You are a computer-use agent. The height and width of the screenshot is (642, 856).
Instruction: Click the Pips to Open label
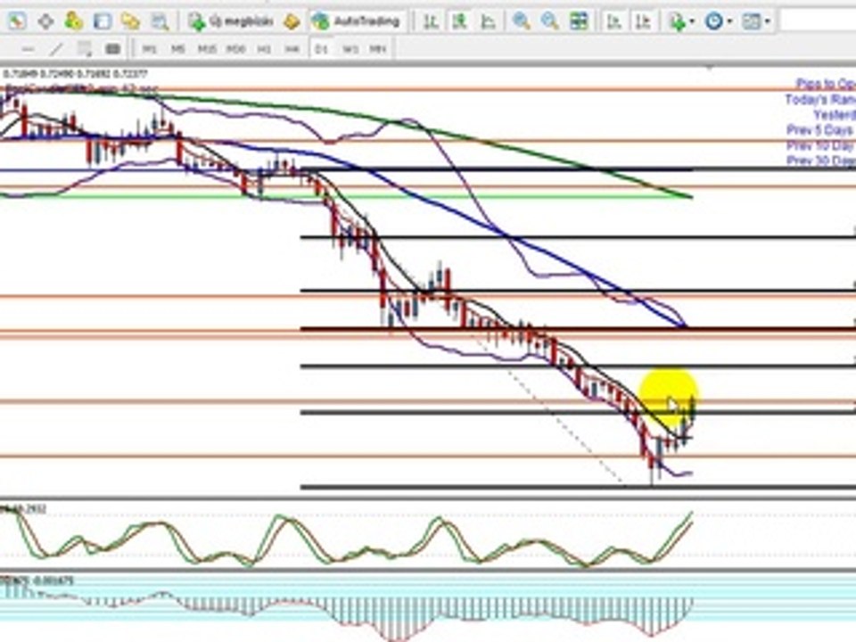click(826, 84)
